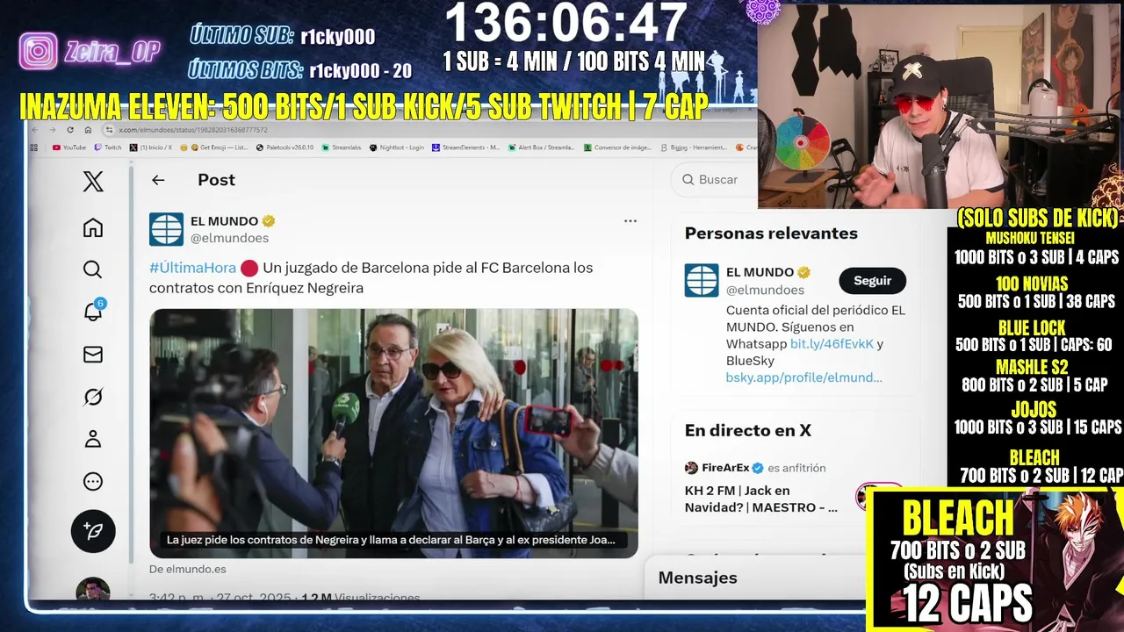The height and width of the screenshot is (632, 1124).
Task: Open the Conversor de imágenes bookmark
Action: [x=620, y=147]
